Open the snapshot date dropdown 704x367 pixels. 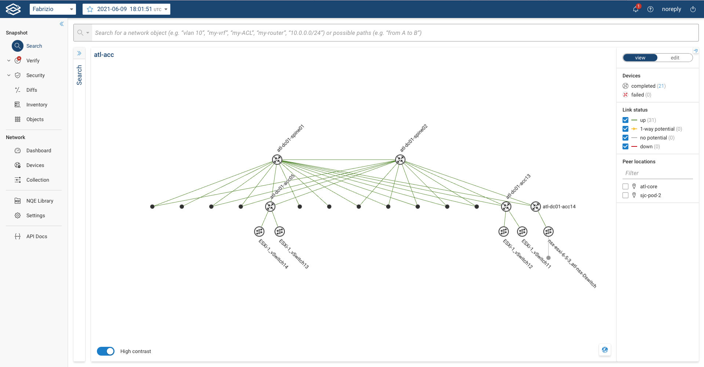tap(166, 9)
